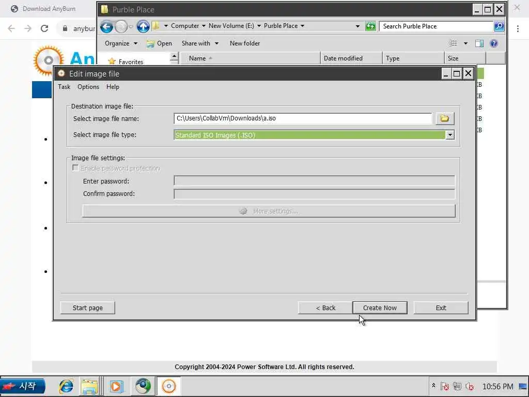Click the Action Center flag tray icon

(445, 386)
